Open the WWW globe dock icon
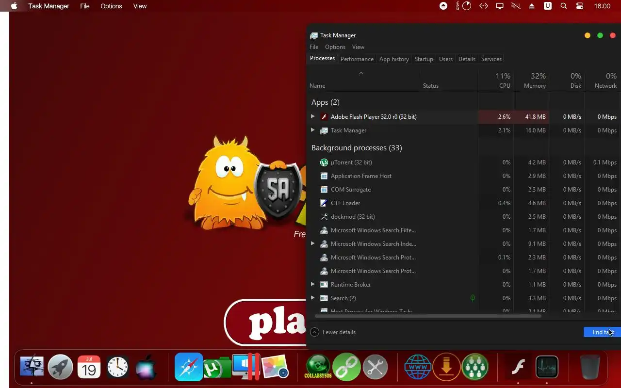The width and height of the screenshot is (621, 388). point(418,367)
